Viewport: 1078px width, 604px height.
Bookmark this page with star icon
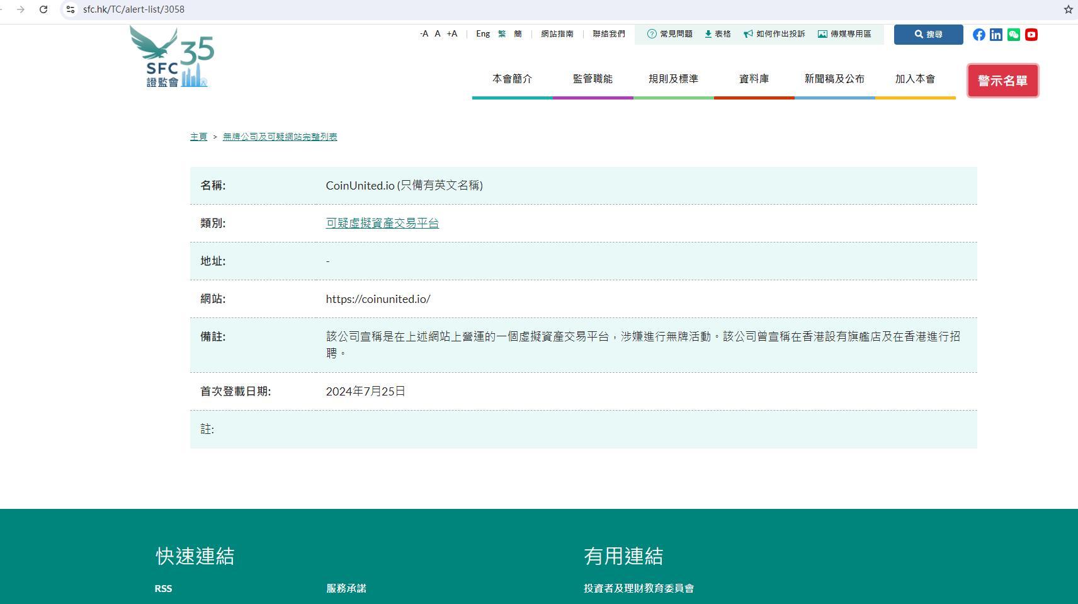(1068, 9)
